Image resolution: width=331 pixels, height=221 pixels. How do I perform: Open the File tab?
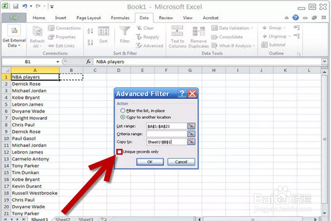click(14, 18)
